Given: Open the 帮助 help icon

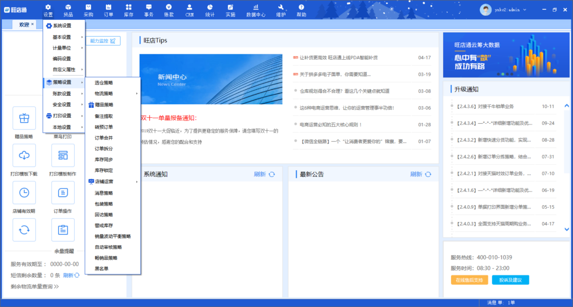Looking at the screenshot, I should [x=301, y=7].
